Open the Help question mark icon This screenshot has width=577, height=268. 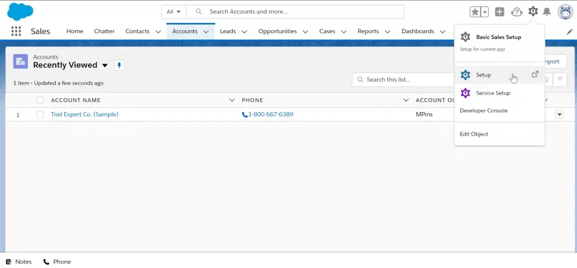point(516,12)
